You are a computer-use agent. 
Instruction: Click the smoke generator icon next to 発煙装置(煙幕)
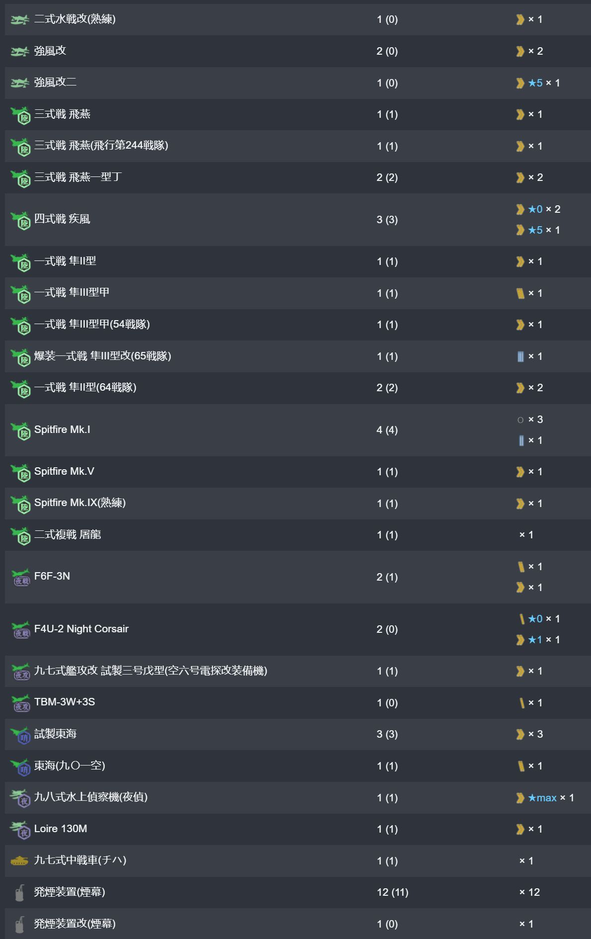[19, 893]
